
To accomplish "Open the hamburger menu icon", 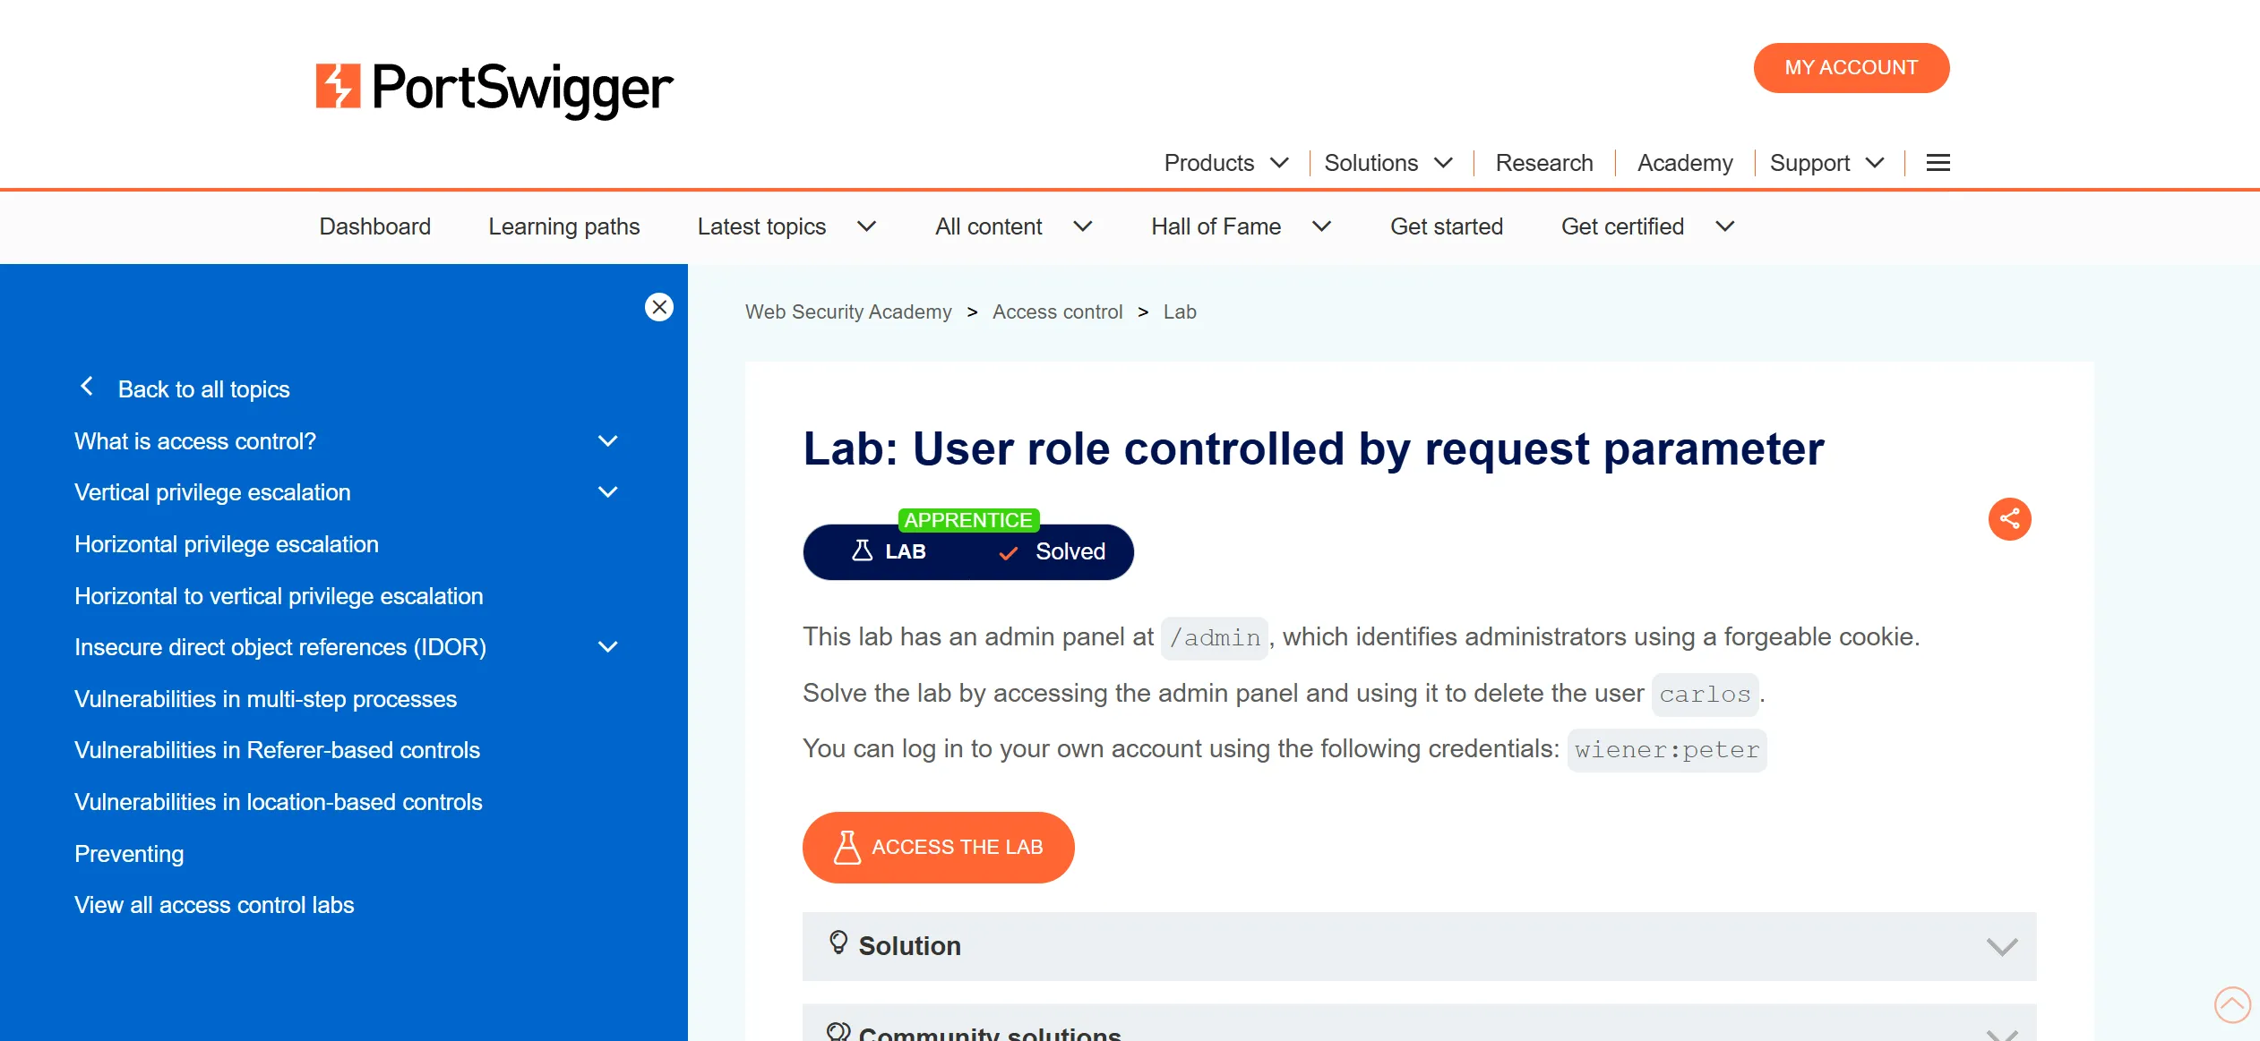I will 1938,163.
